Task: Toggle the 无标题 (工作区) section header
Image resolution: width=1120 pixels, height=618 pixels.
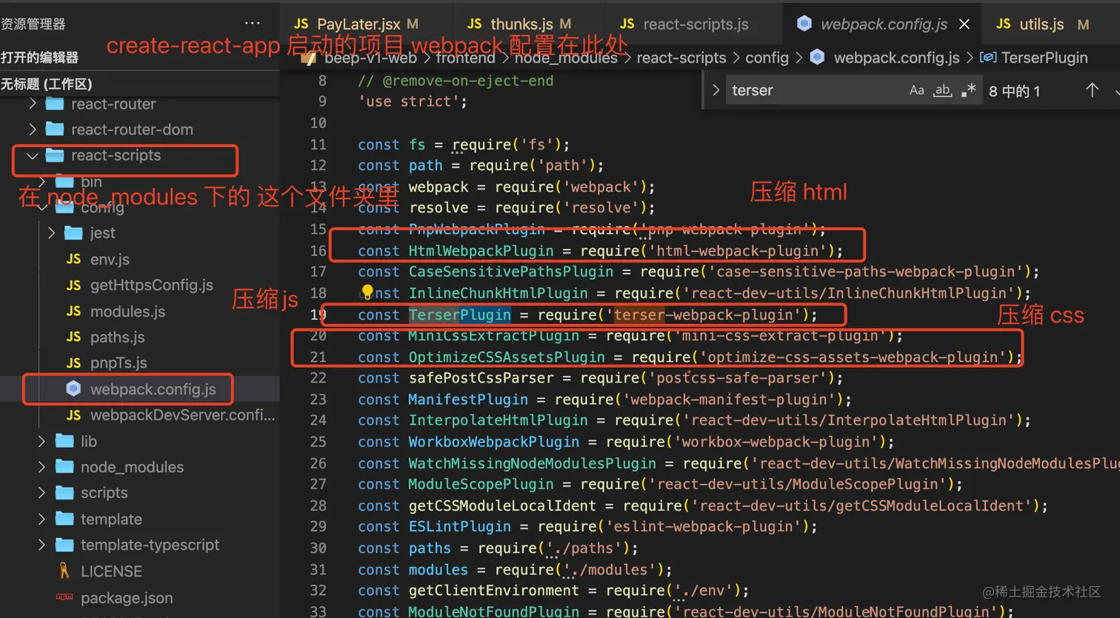Action: point(140,84)
